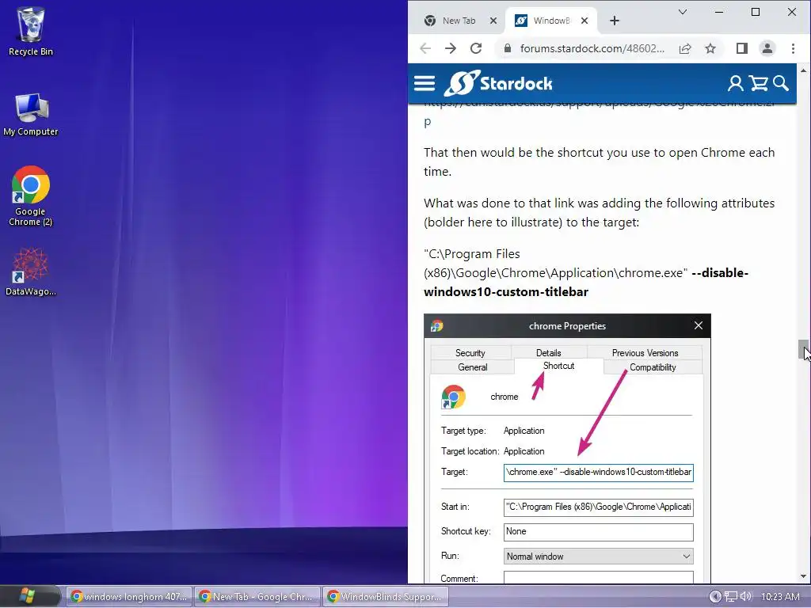
Task: Click the tray volume speaker icon
Action: click(x=746, y=596)
